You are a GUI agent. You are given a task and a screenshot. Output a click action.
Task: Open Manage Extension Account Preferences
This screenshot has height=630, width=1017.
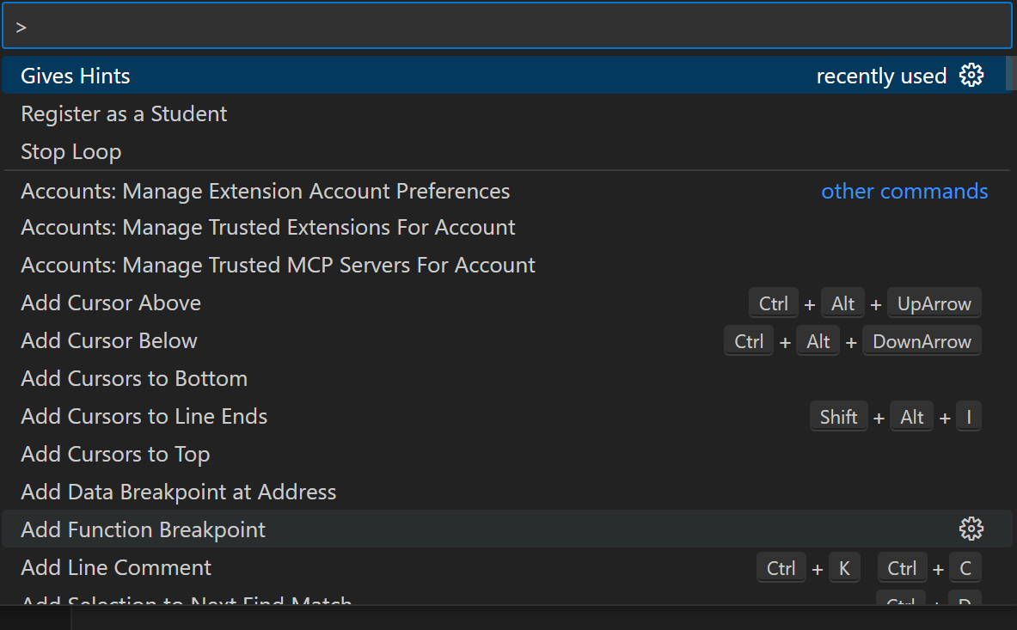(265, 191)
